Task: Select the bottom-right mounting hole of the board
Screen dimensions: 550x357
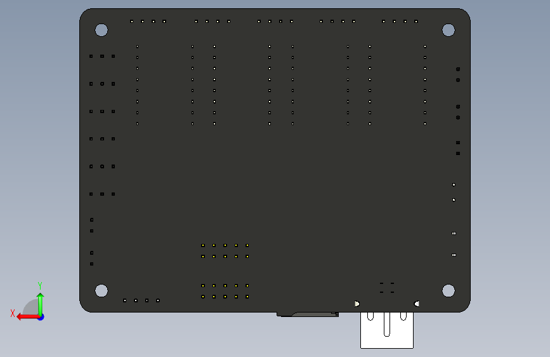Action: pos(449,290)
